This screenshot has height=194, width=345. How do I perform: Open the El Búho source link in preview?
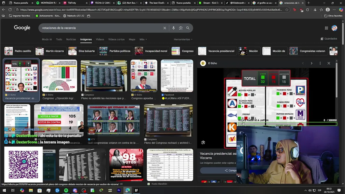click(209, 63)
